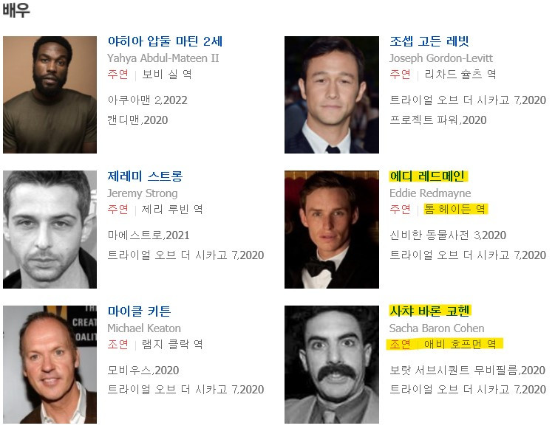Viewport: 555px width, 434px height.
Task: Click the mustache photo beside Sacha Baron Cohen
Action: pos(332,365)
